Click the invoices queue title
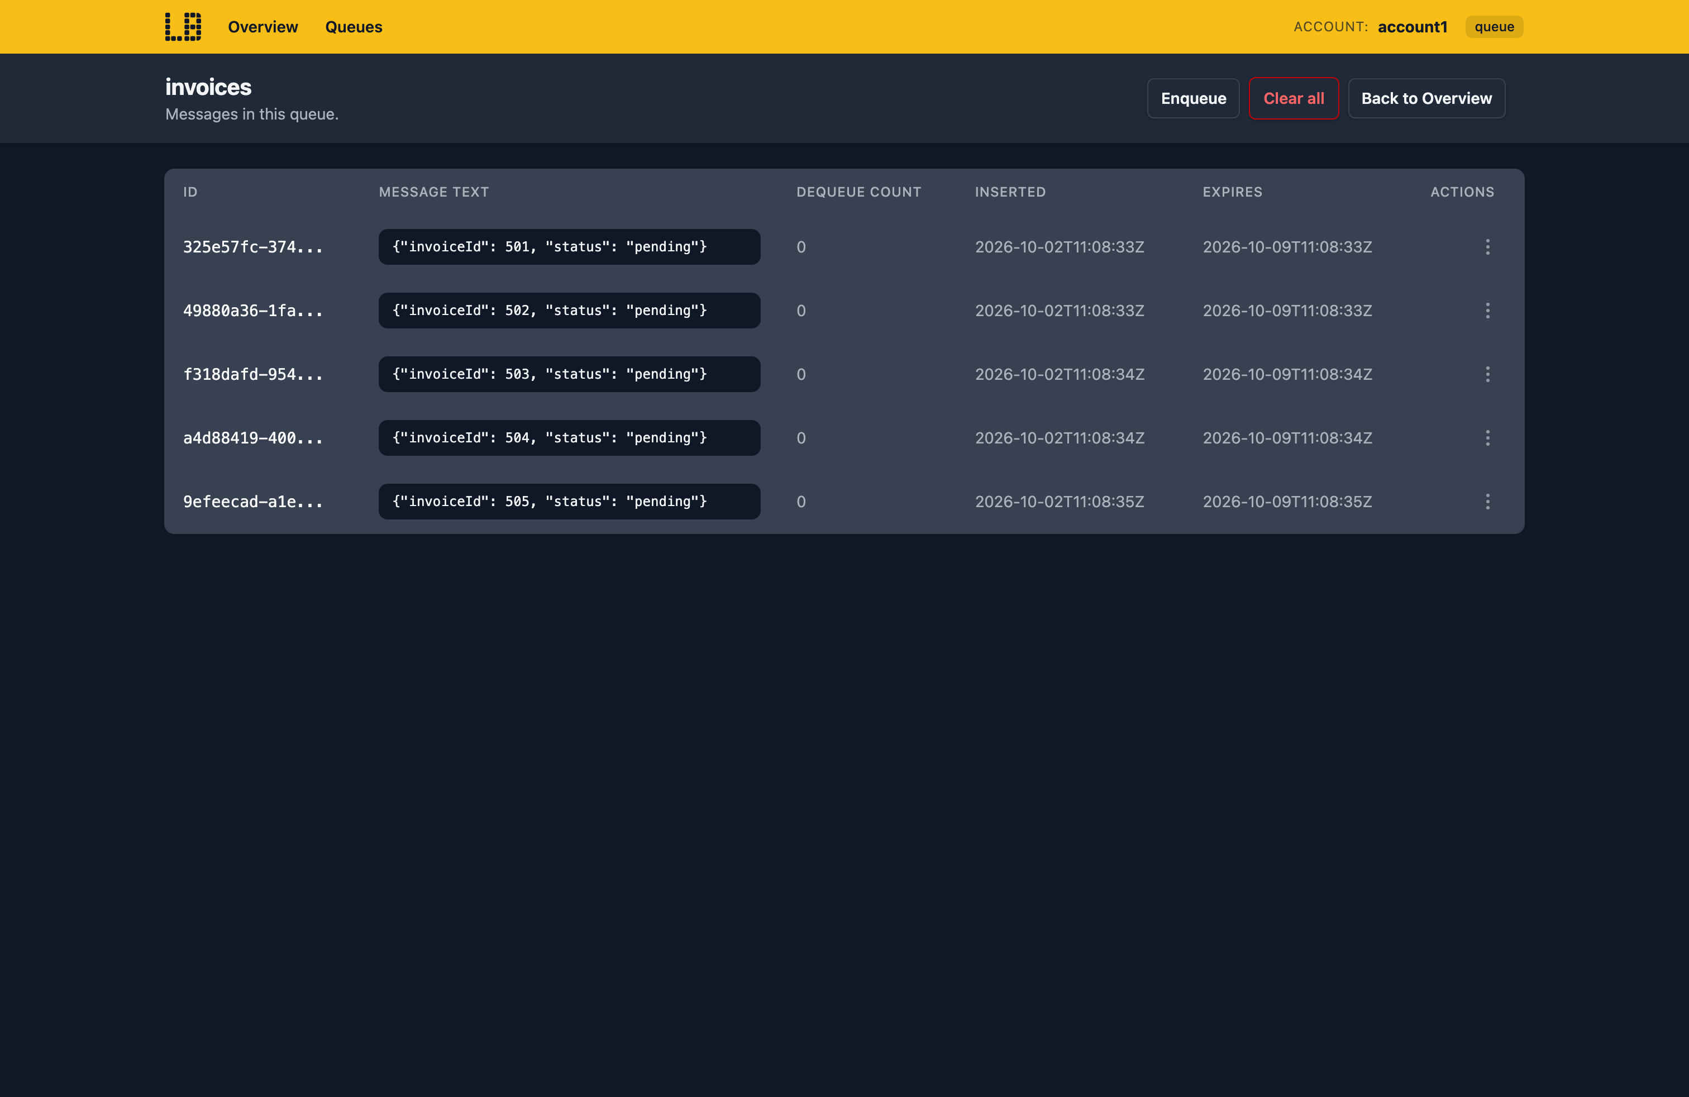 [208, 87]
